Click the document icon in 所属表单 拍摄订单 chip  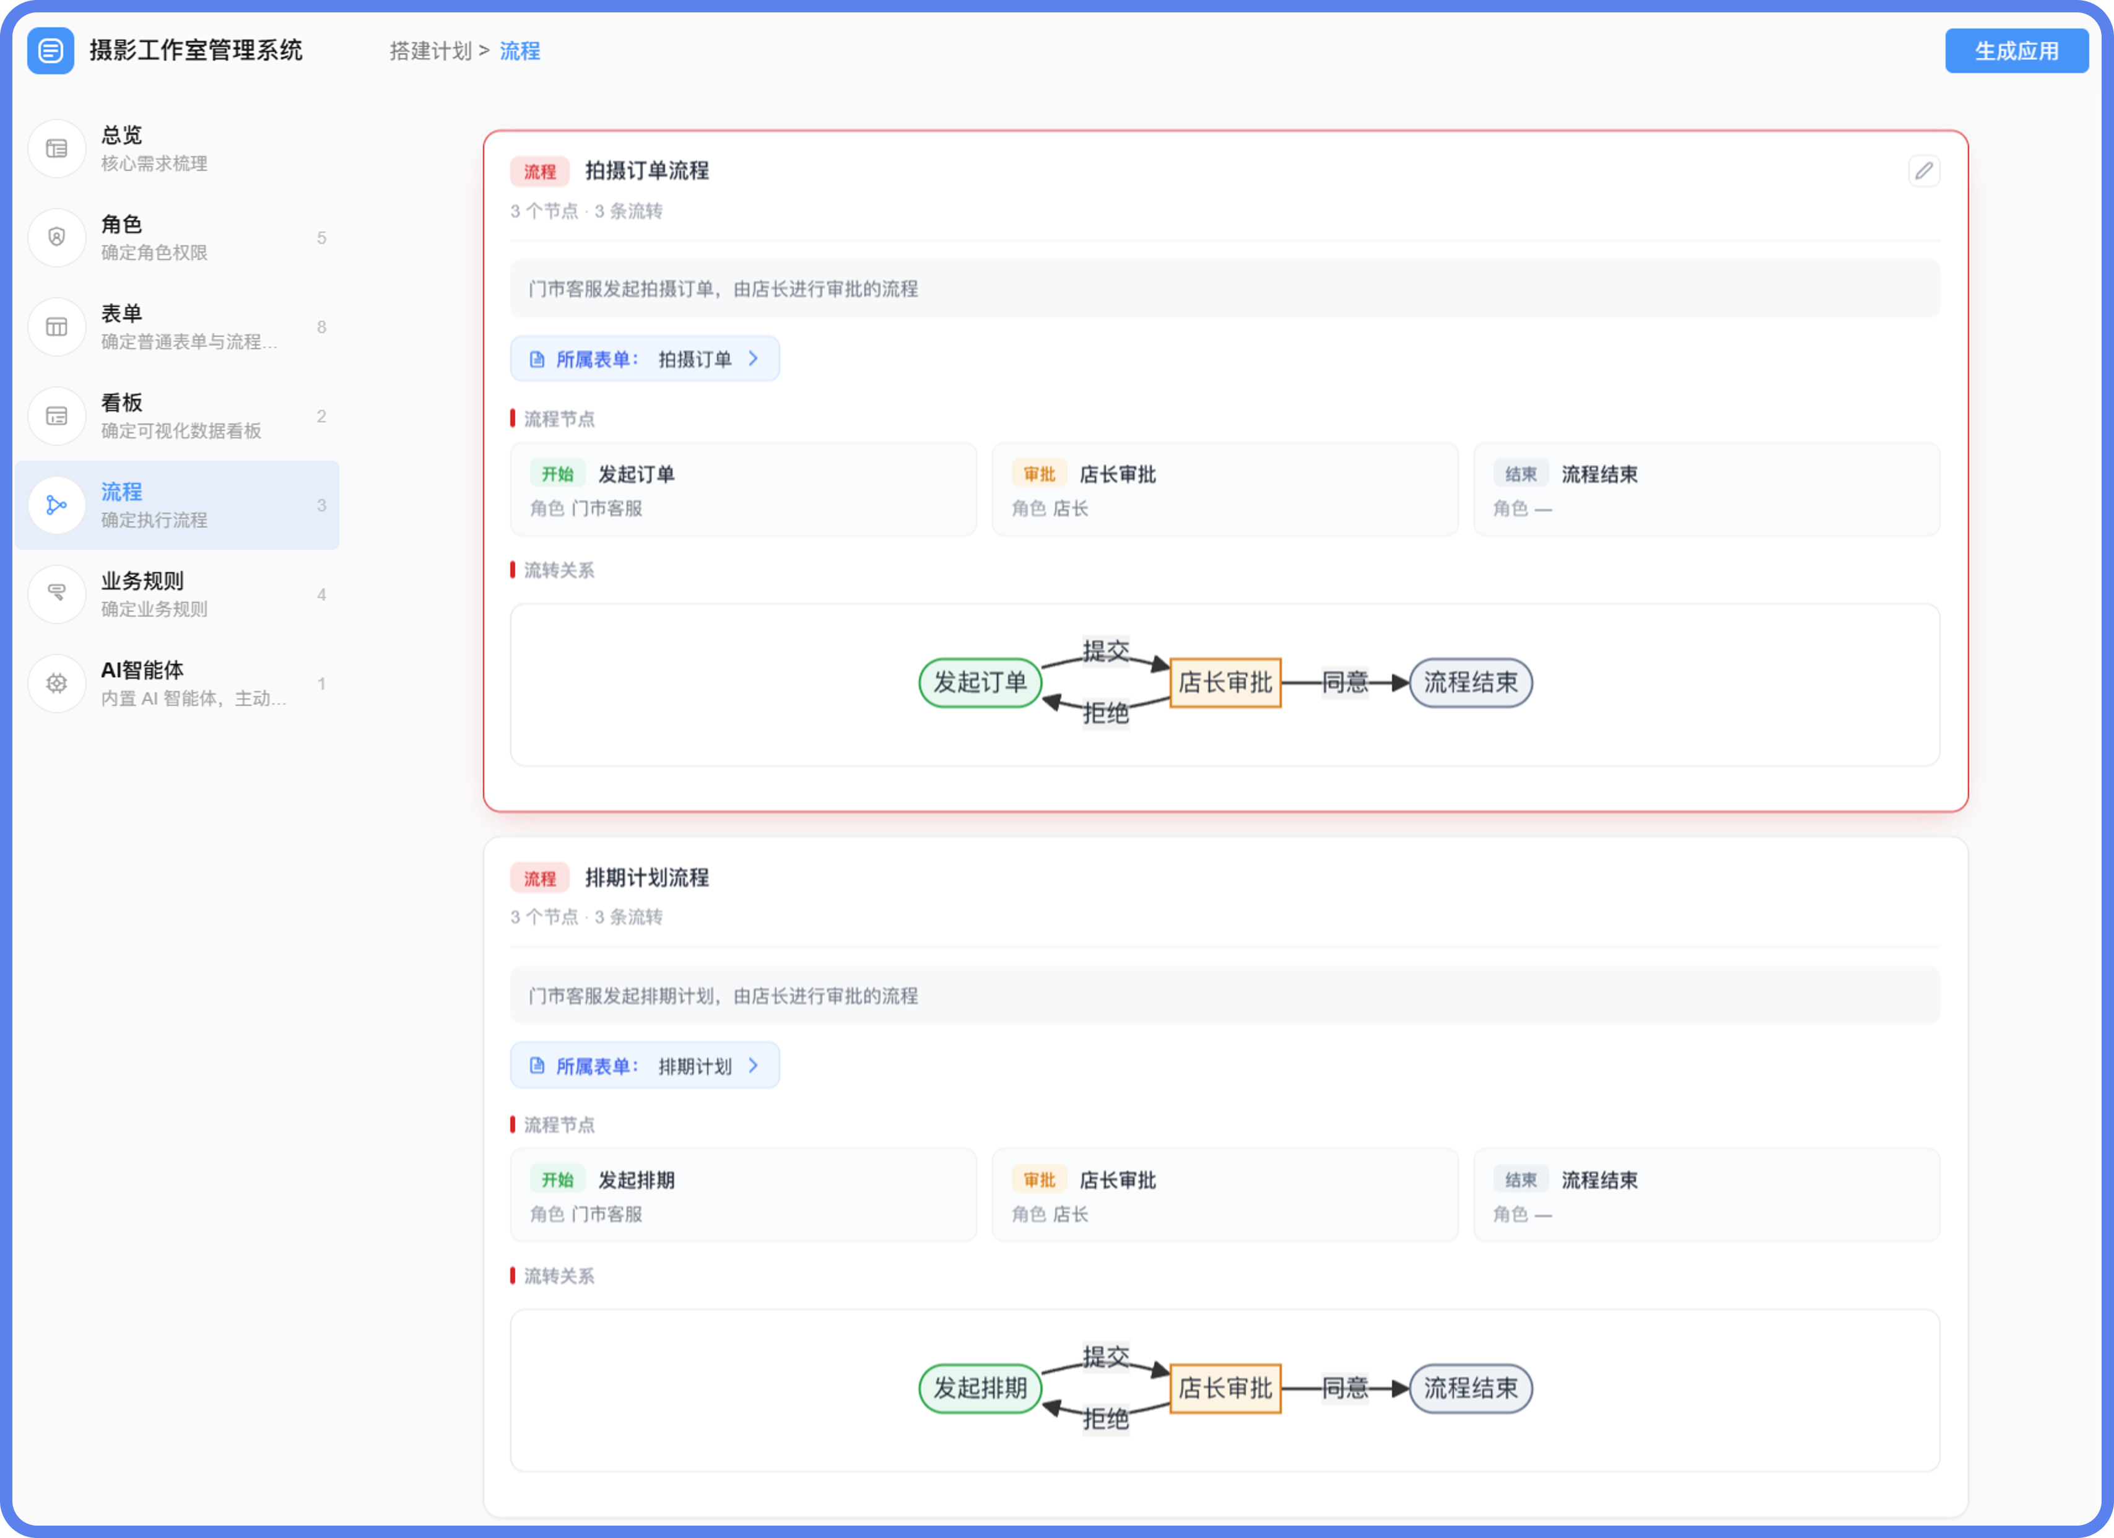click(x=537, y=359)
